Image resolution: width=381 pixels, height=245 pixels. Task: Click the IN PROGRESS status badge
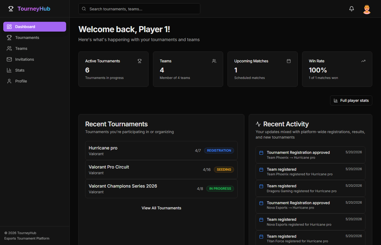click(x=220, y=189)
